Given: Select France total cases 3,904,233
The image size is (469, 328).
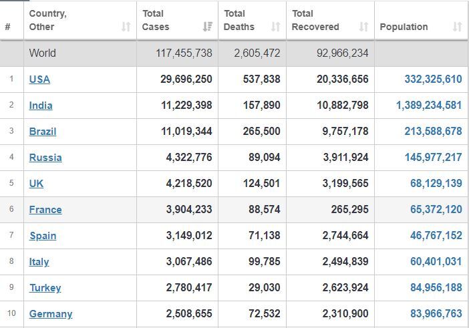Looking at the screenshot, I should coord(189,209).
